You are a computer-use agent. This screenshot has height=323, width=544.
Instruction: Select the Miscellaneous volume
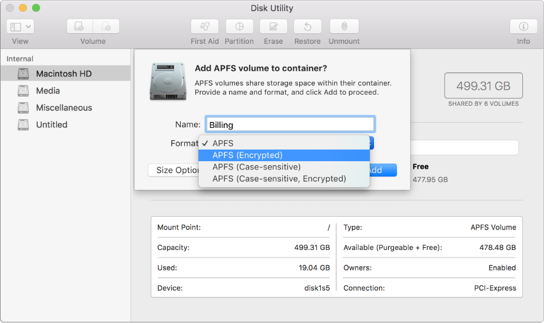point(64,107)
